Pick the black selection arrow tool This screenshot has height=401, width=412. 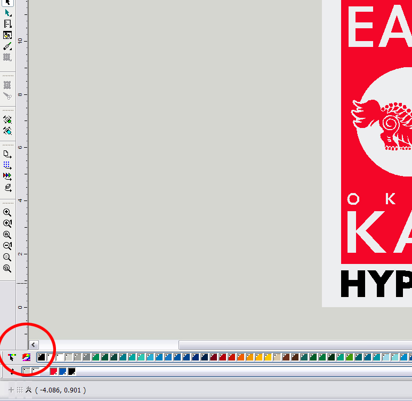click(7, 3)
